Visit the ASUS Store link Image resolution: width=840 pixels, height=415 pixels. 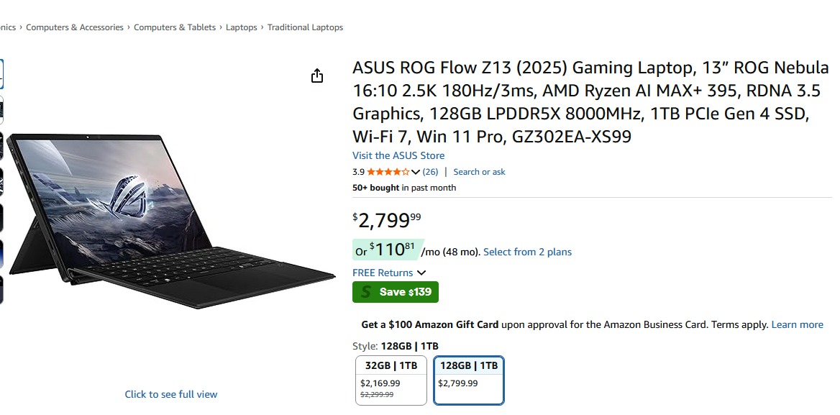click(398, 155)
